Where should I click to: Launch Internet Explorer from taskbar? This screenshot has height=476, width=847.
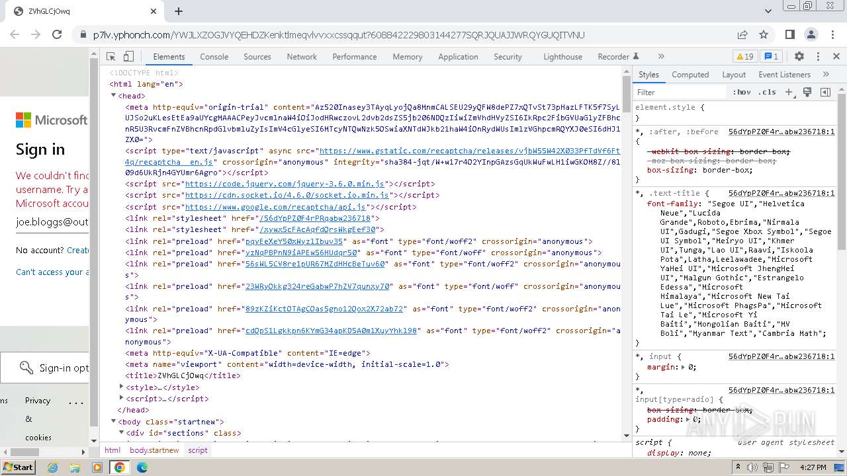(x=52, y=467)
